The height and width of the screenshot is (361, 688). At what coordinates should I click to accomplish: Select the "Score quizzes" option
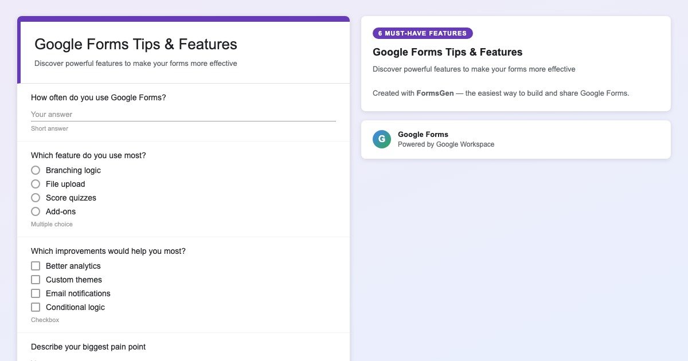36,198
